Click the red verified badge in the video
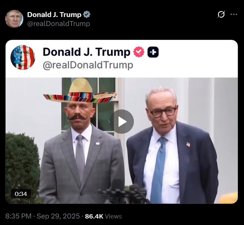Image resolution: width=244 pixels, height=225 pixels. point(139,52)
